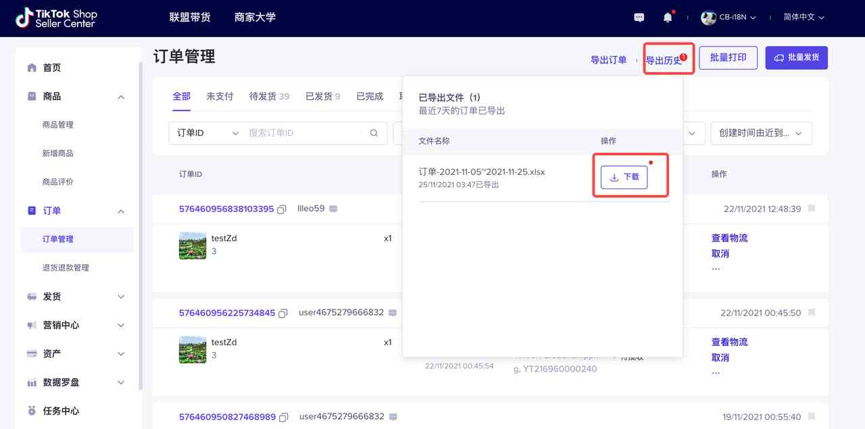865x429 pixels.
Task: Open chat with buyer llleo59
Action: click(333, 209)
